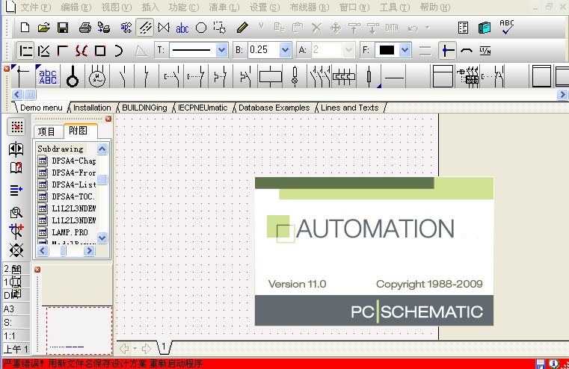
Task: Switch to the Installation symbol tab
Action: click(92, 108)
